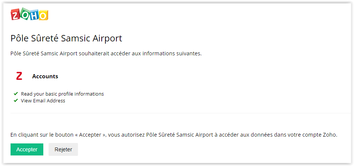Click the horizontal divider line below permissions
Screen dimensions: 354x166
pyautogui.click(x=180, y=113)
